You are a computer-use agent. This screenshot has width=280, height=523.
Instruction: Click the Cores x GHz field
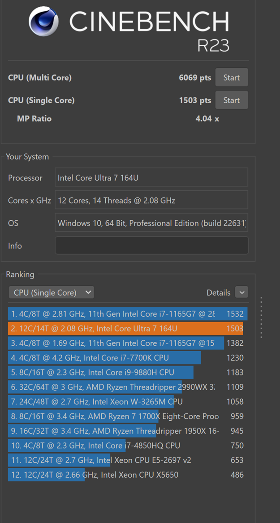click(x=151, y=200)
